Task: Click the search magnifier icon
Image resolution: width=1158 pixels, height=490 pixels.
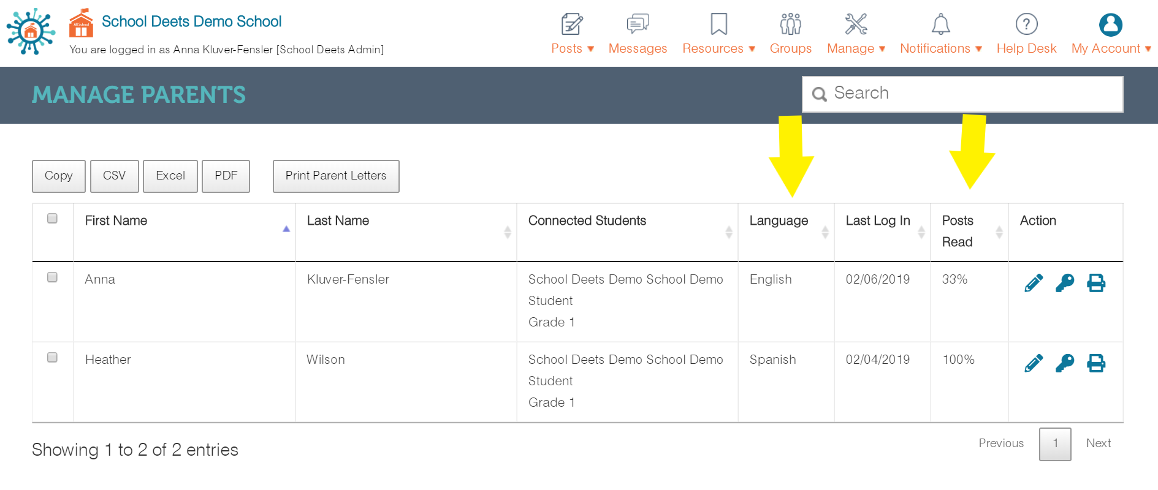Action: [x=819, y=94]
